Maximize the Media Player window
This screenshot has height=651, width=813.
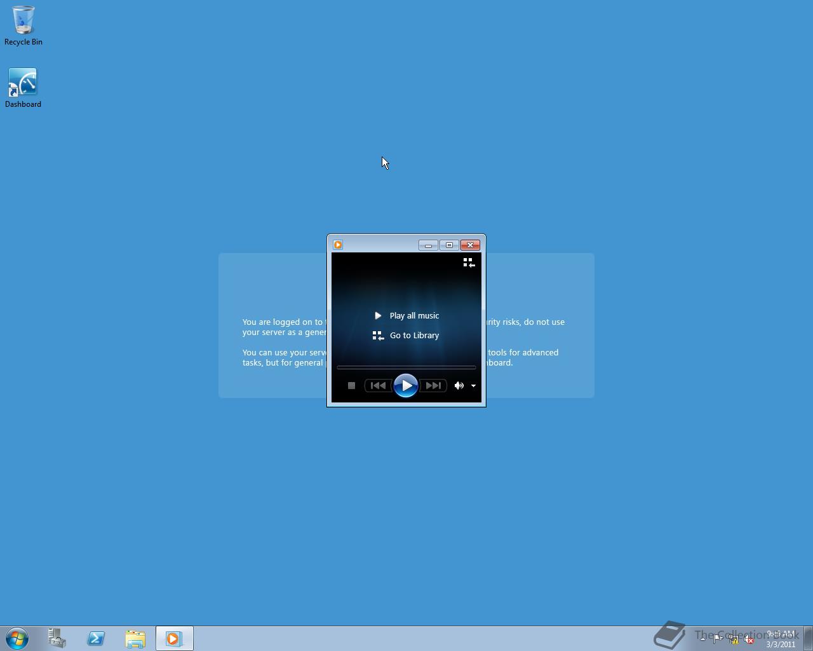click(x=449, y=245)
